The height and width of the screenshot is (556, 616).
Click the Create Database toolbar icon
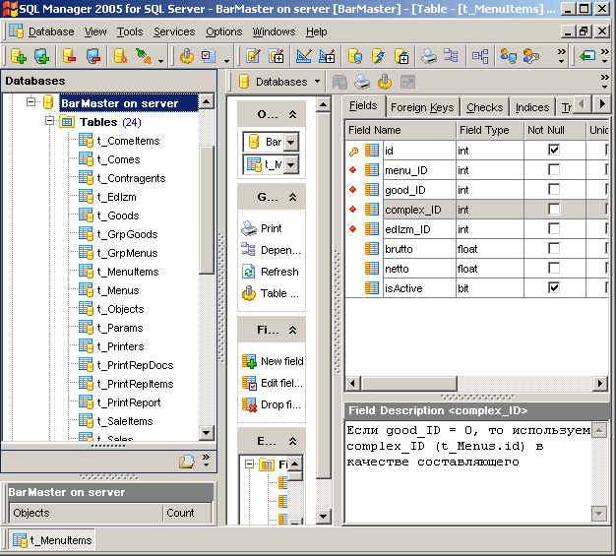pos(18,56)
